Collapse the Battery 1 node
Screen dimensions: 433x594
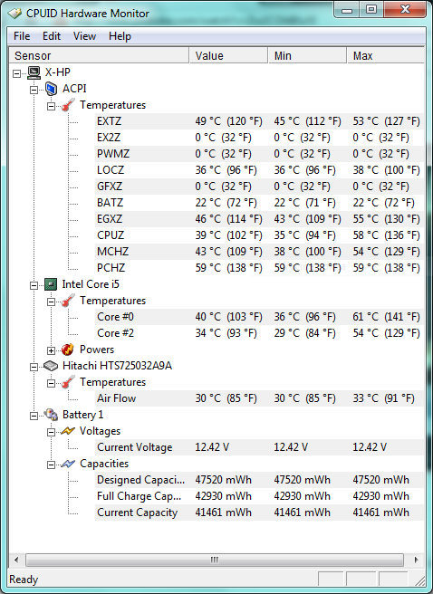point(34,416)
